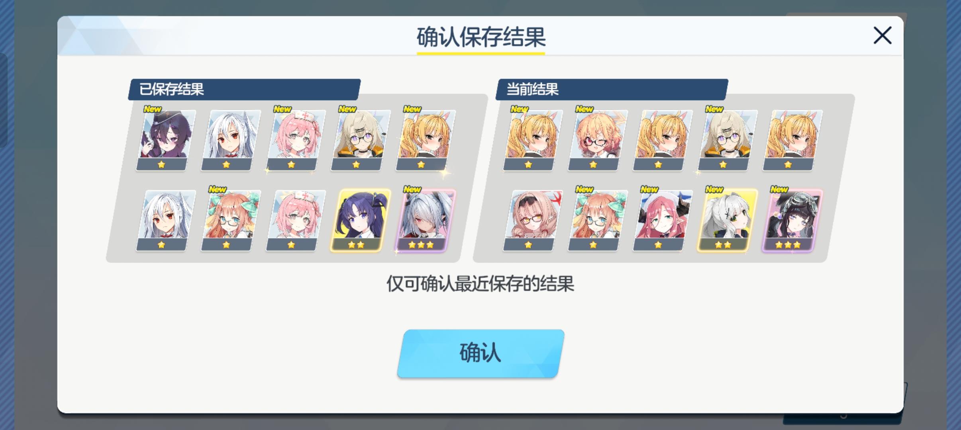This screenshot has height=430, width=961.
Task: Select beige-haired glasses girl card in saved results
Action: pos(361,140)
